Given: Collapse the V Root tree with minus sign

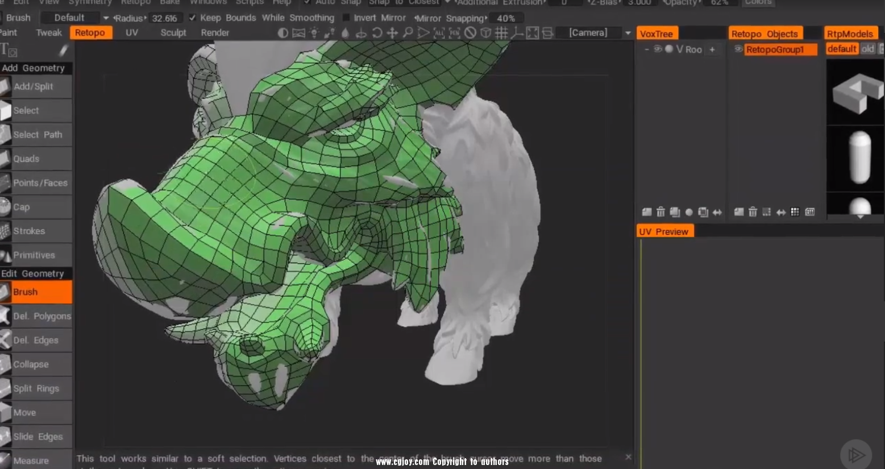Looking at the screenshot, I should click(647, 49).
